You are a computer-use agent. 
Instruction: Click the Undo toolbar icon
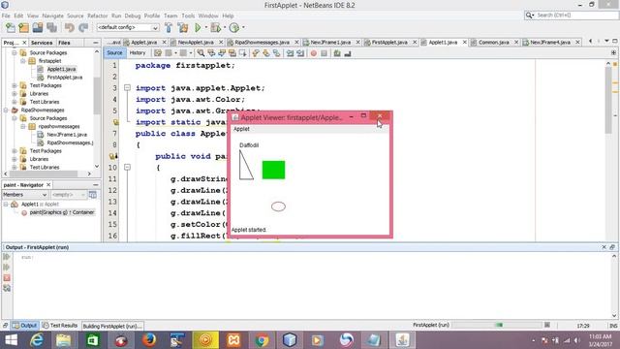click(70, 28)
